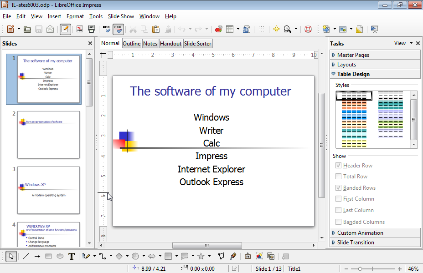This screenshot has height=273, width=423.
Task: Toggle AutoSpellcheck icon
Action: click(x=118, y=29)
